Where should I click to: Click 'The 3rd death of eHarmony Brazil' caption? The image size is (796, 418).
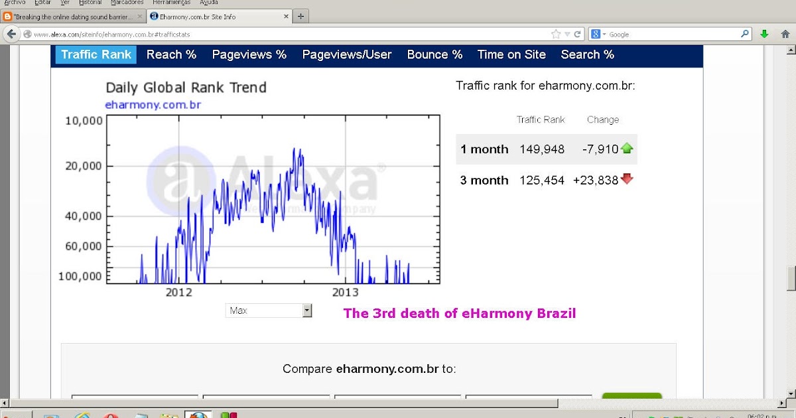460,313
